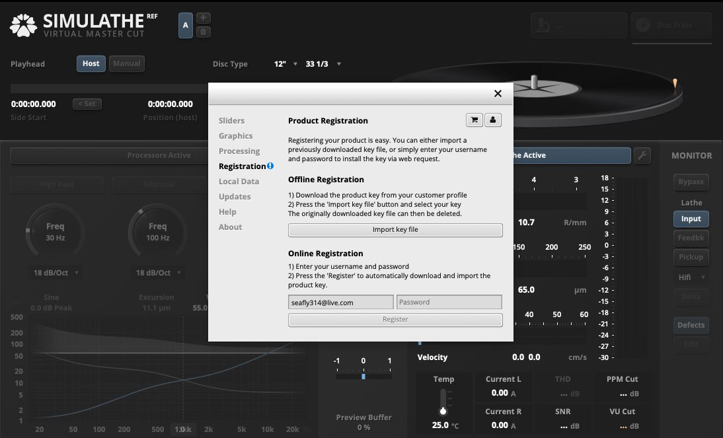Click the shopping cart icon in Product Registration
The image size is (723, 438).
(475, 120)
